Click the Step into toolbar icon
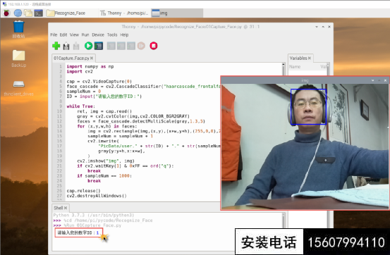 tap(121, 46)
